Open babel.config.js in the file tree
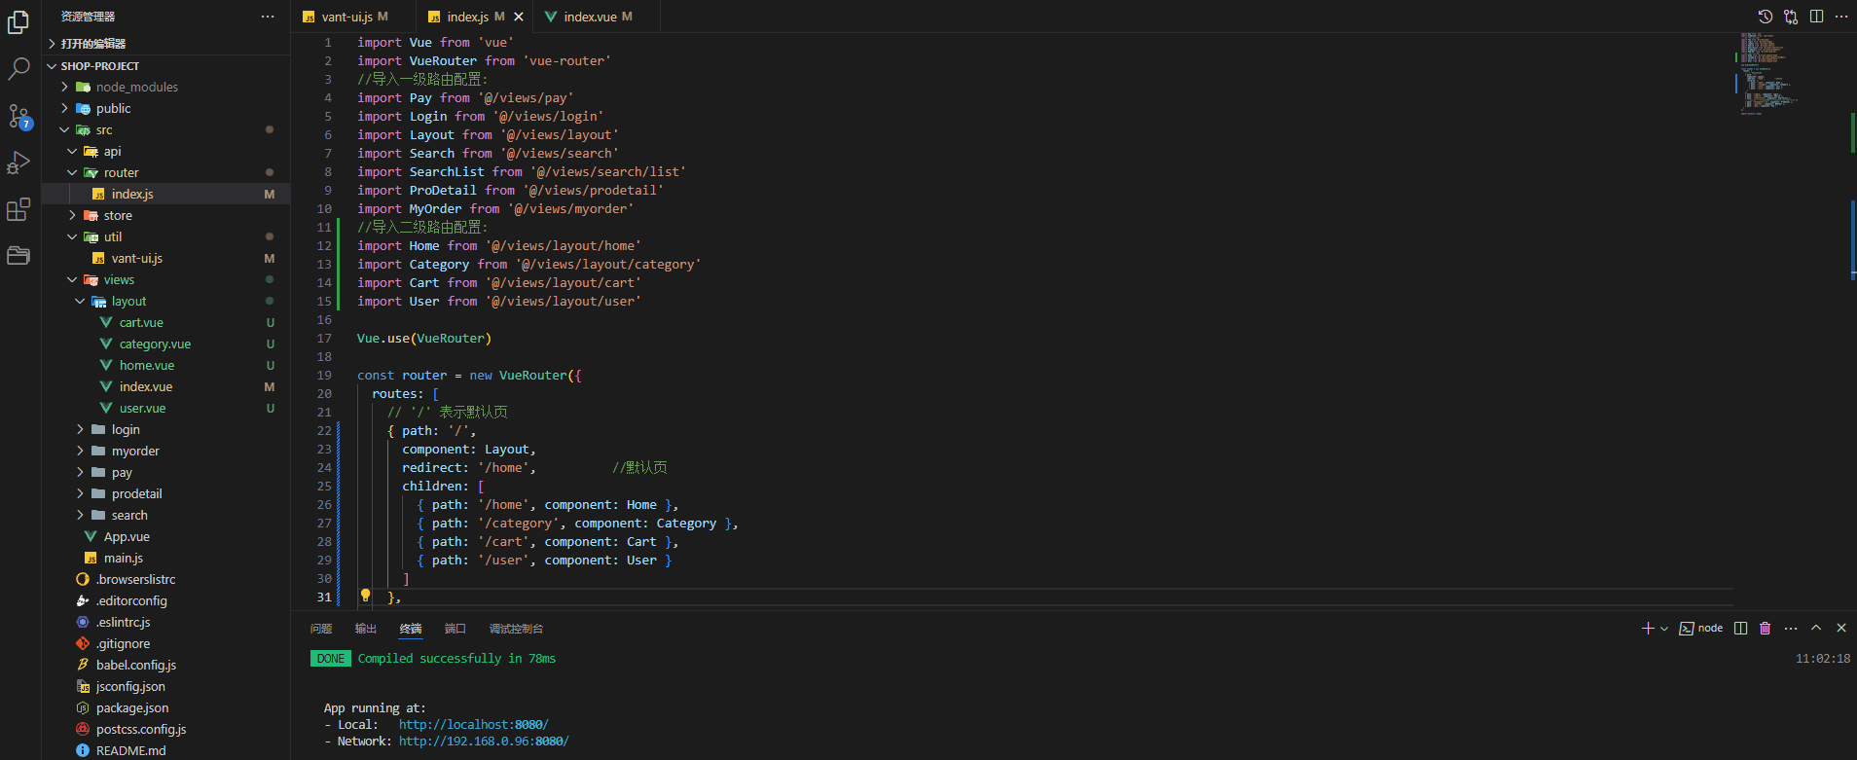 pos(166,666)
